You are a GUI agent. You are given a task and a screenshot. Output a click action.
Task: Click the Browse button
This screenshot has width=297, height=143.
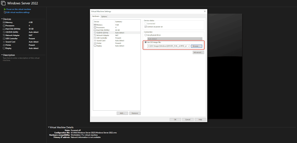point(196,46)
